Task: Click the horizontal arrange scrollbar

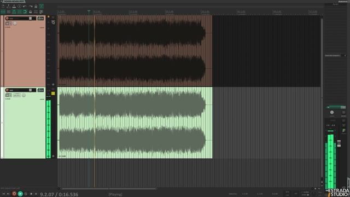Action: [x=108, y=189]
